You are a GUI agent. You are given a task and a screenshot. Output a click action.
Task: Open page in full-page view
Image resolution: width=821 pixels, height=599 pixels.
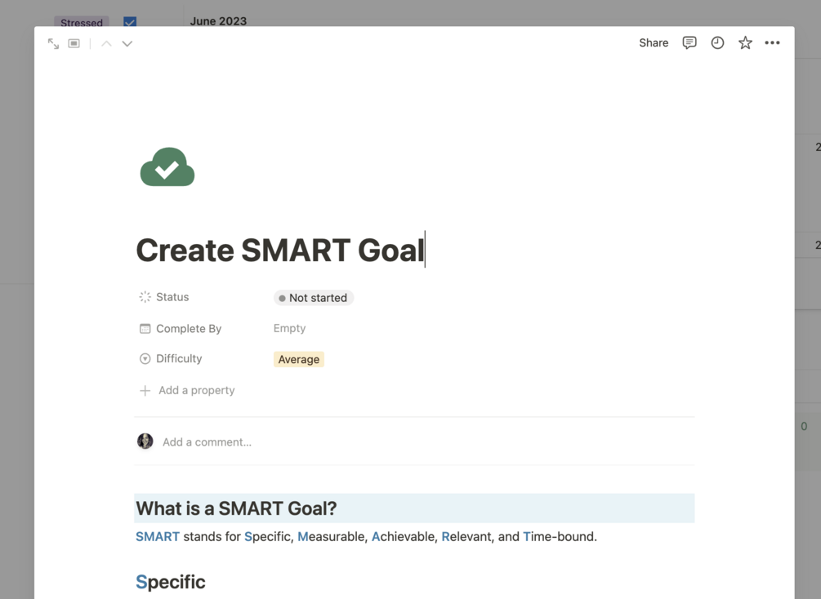pyautogui.click(x=53, y=43)
